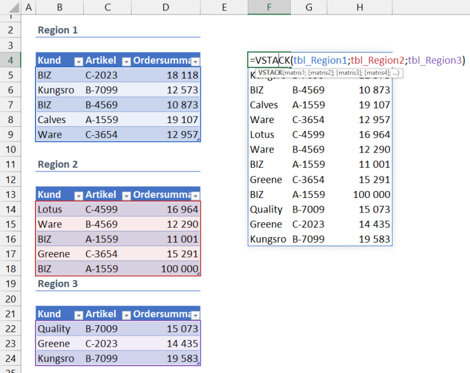Screen dimensions: 470x373
Task: Select row 13 header
Action: 10,195
